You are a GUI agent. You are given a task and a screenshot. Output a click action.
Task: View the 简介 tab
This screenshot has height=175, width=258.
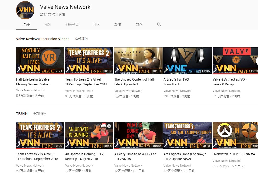coord(139,25)
